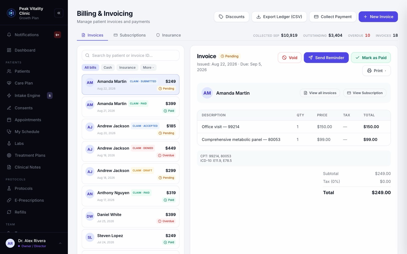Open Intake Engine via the lightning icon

pyautogui.click(x=9, y=96)
